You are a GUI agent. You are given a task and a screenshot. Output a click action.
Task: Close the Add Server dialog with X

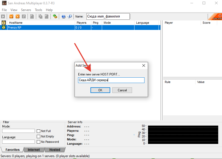[144, 65]
